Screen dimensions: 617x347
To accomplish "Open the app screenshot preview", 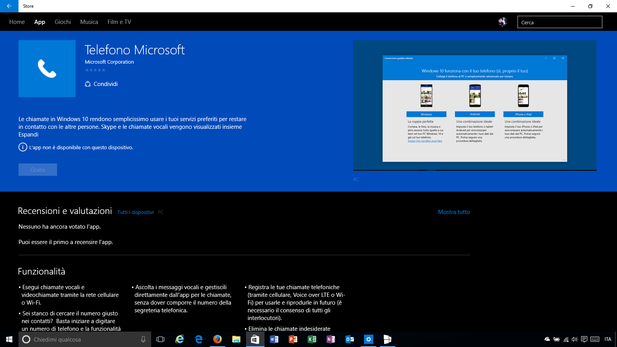I will (x=475, y=105).
